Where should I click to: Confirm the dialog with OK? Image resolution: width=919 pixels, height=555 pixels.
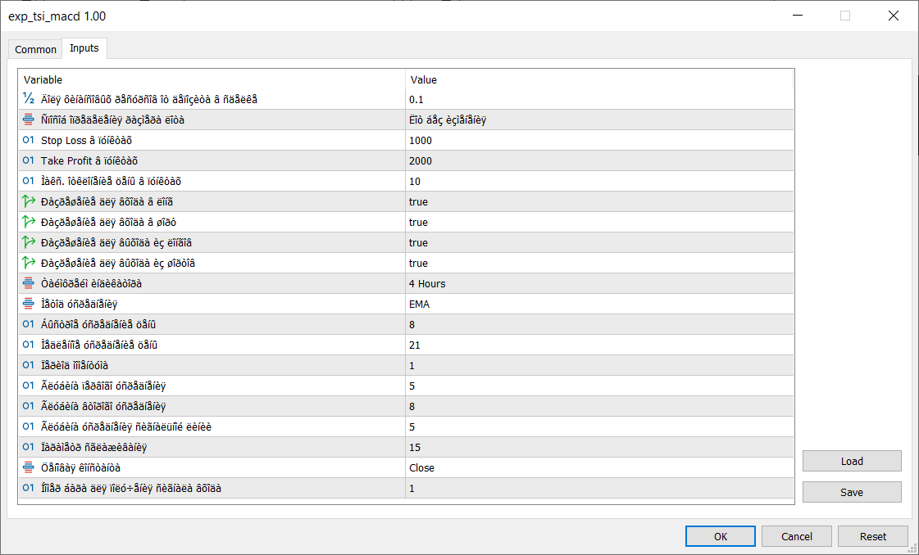tap(721, 536)
